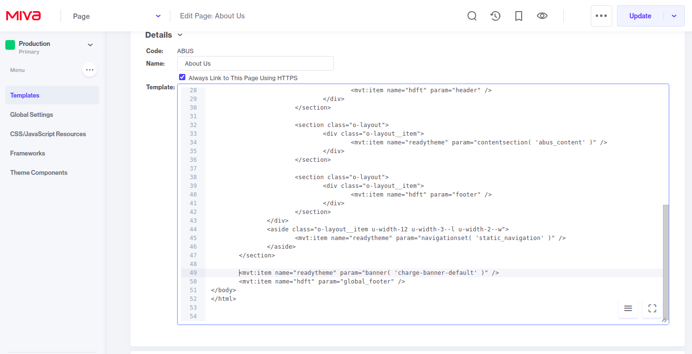
Task: Click the closing </html> tag line
Action: tap(224, 299)
